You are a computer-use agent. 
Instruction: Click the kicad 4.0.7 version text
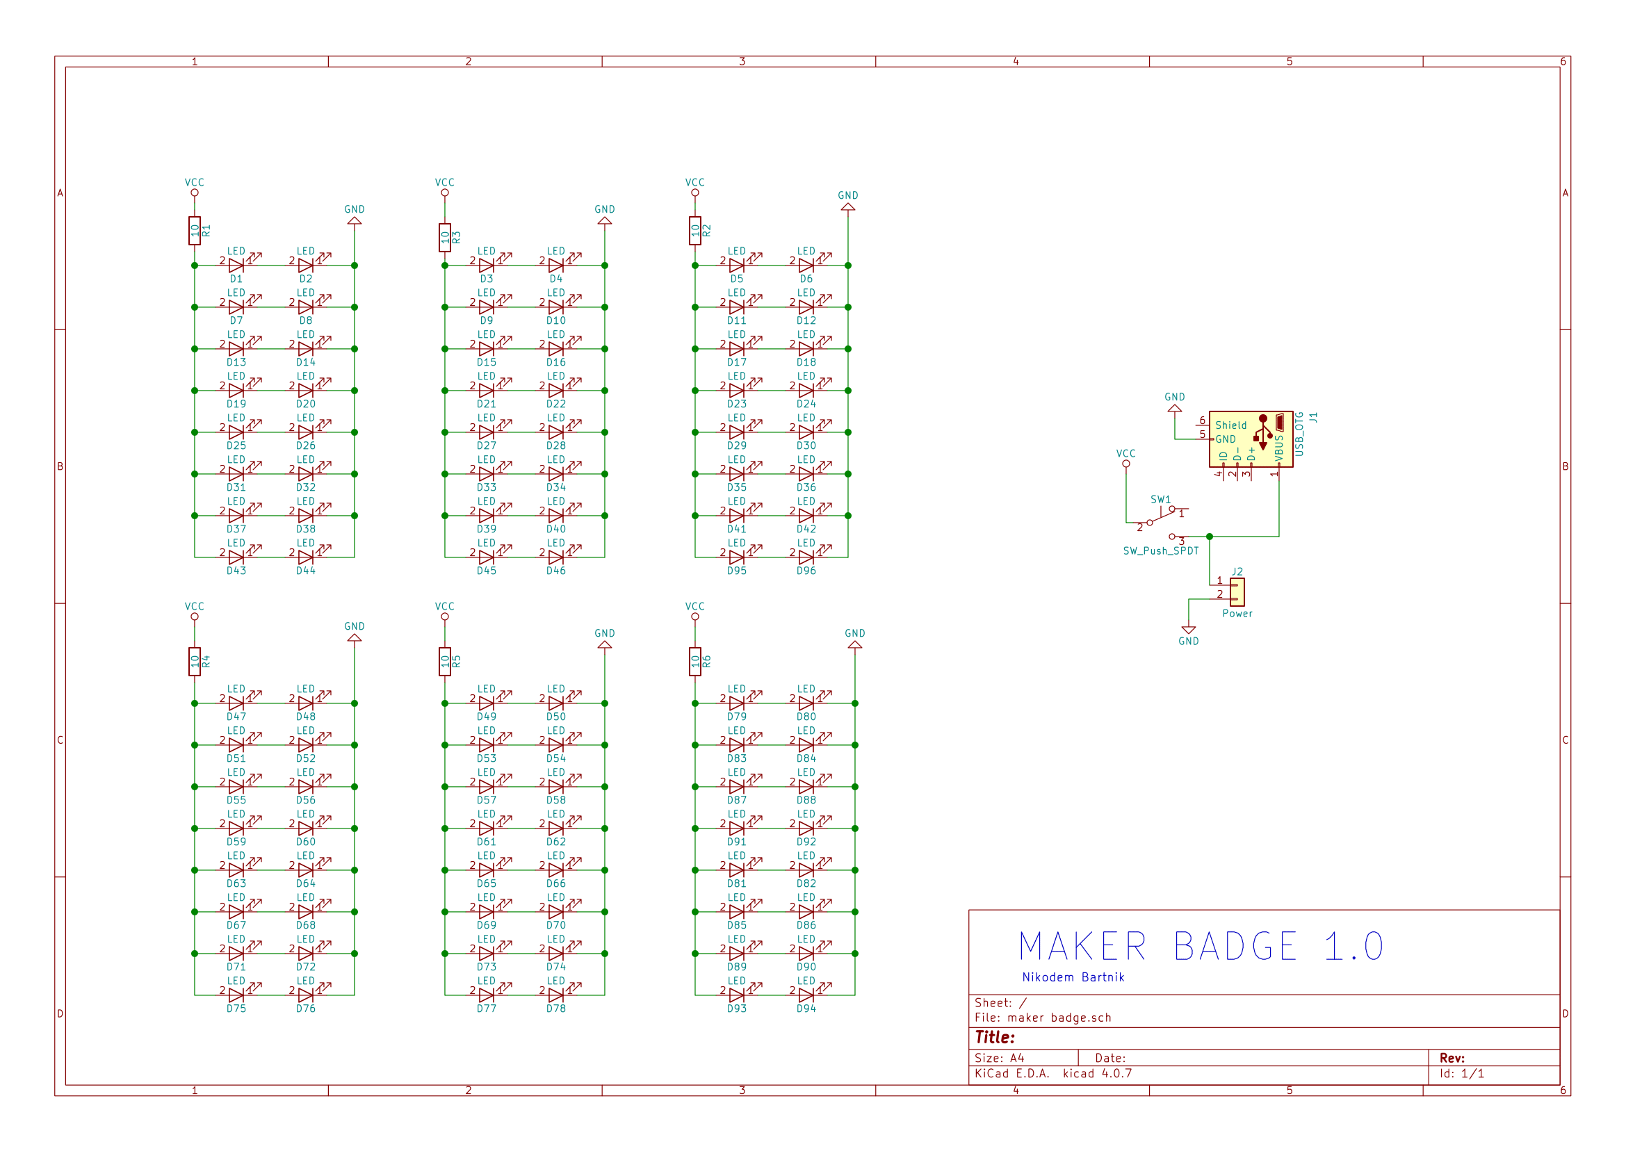click(x=1097, y=1073)
